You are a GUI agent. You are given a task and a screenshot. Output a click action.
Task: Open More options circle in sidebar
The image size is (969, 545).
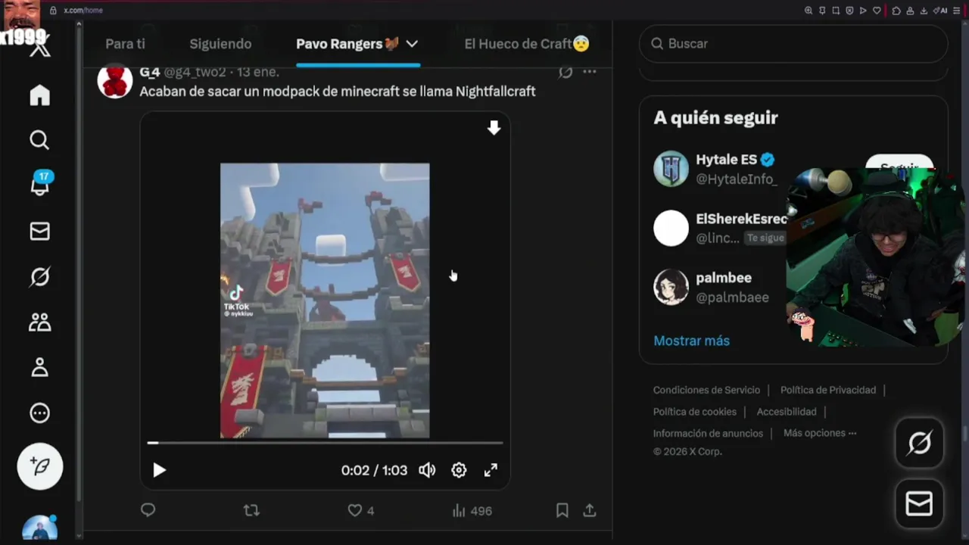[39, 413]
